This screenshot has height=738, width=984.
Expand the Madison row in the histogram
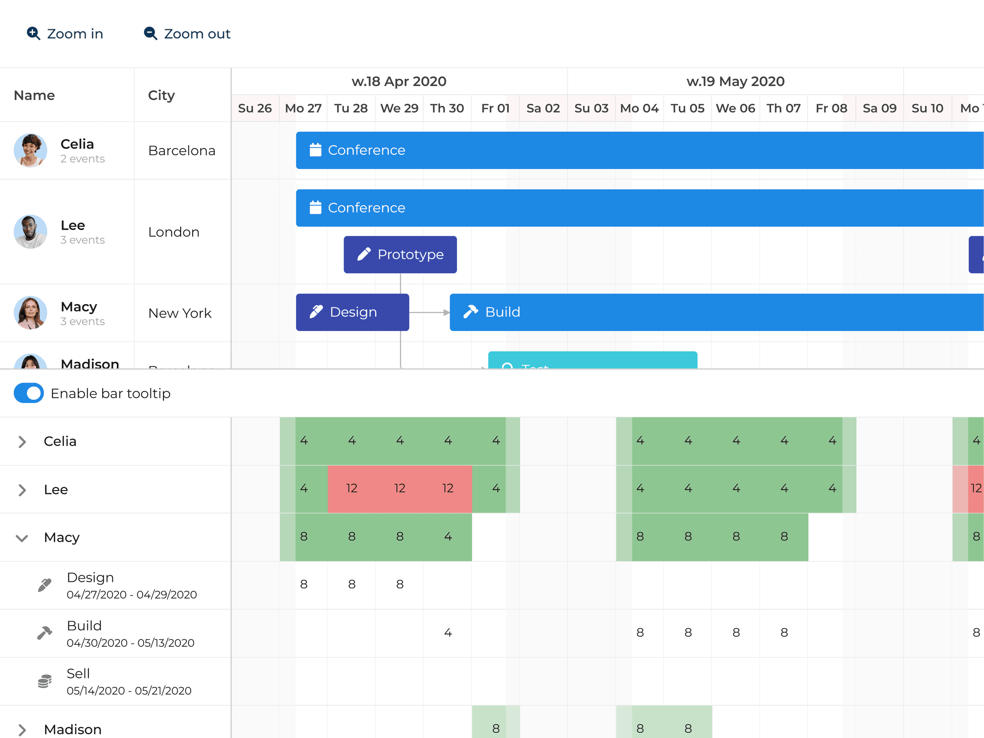[x=21, y=728]
